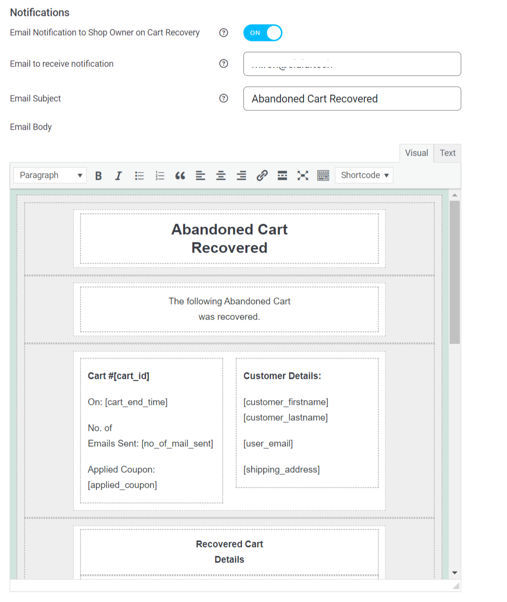Screen dimensions: 507x602
Task: Click the scroll up arrow of the editor
Action: click(454, 195)
